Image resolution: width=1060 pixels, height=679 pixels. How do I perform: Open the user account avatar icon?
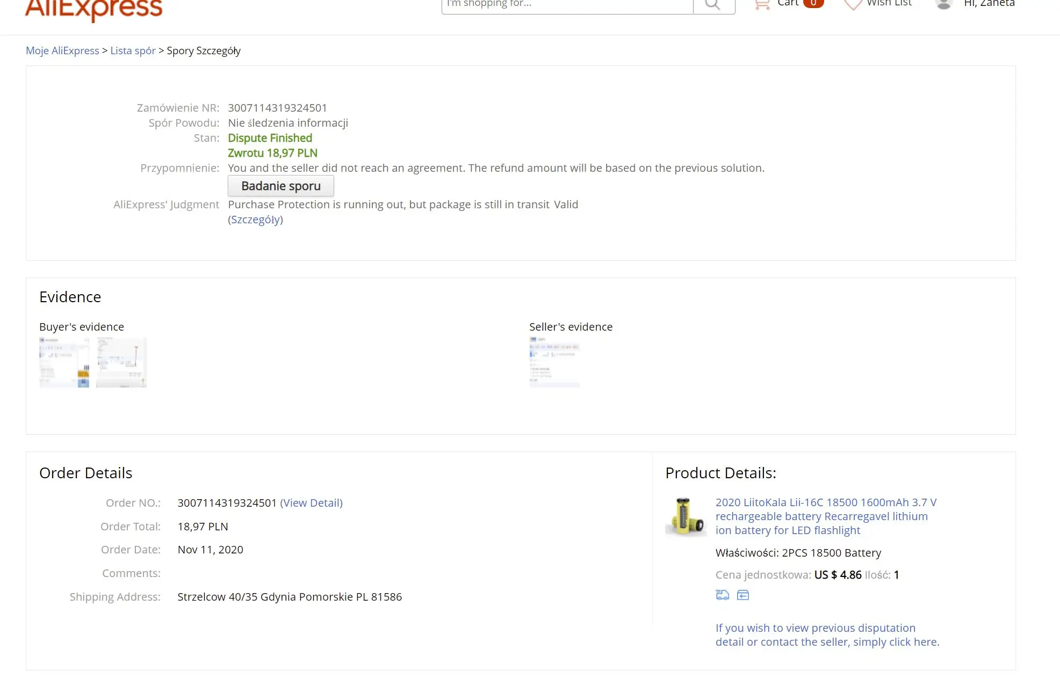[943, 4]
